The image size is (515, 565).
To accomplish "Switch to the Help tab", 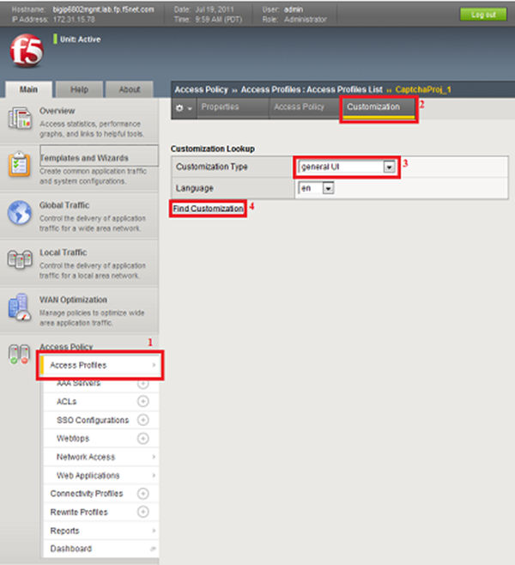I will (x=79, y=89).
